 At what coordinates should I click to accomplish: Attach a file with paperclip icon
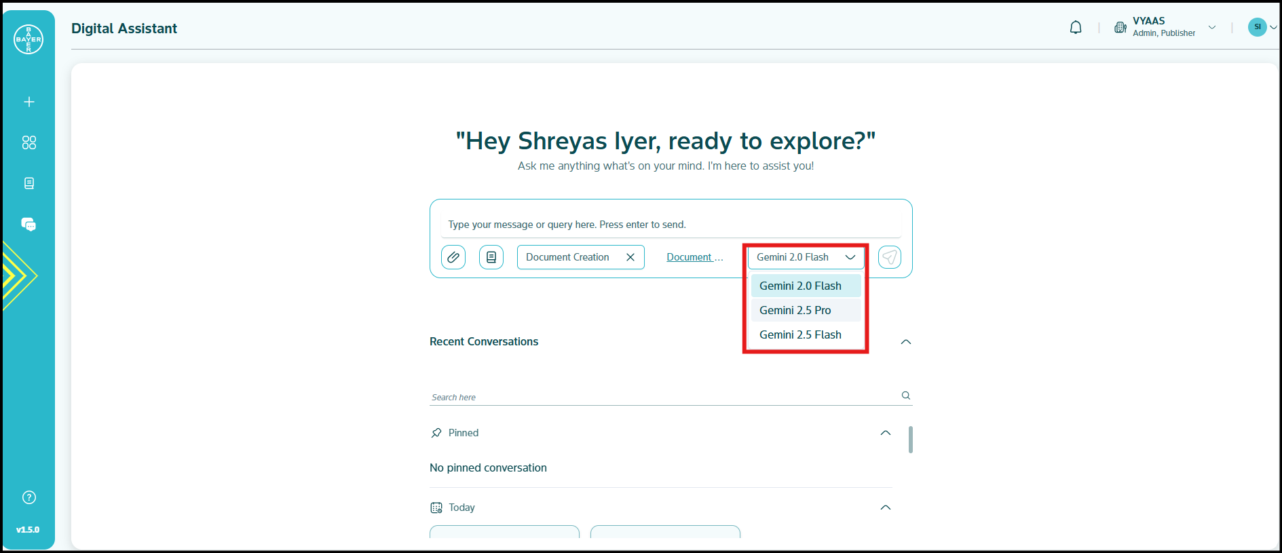click(x=453, y=257)
